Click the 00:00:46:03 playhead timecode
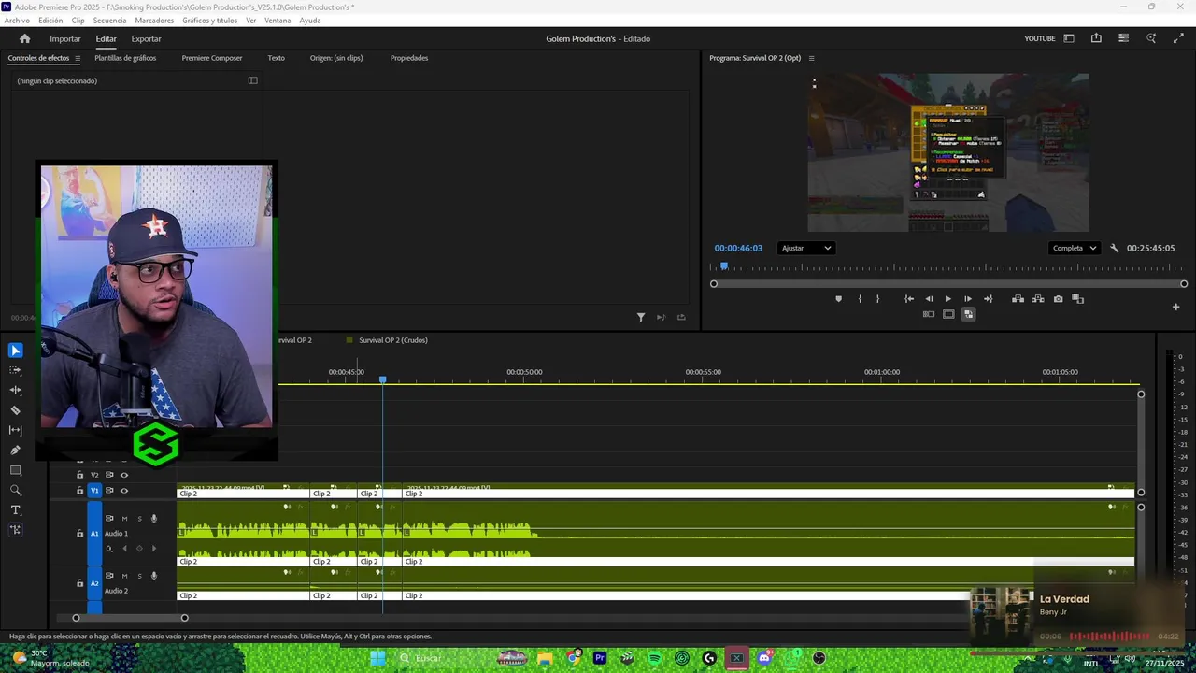1196x673 pixels. tap(738, 248)
